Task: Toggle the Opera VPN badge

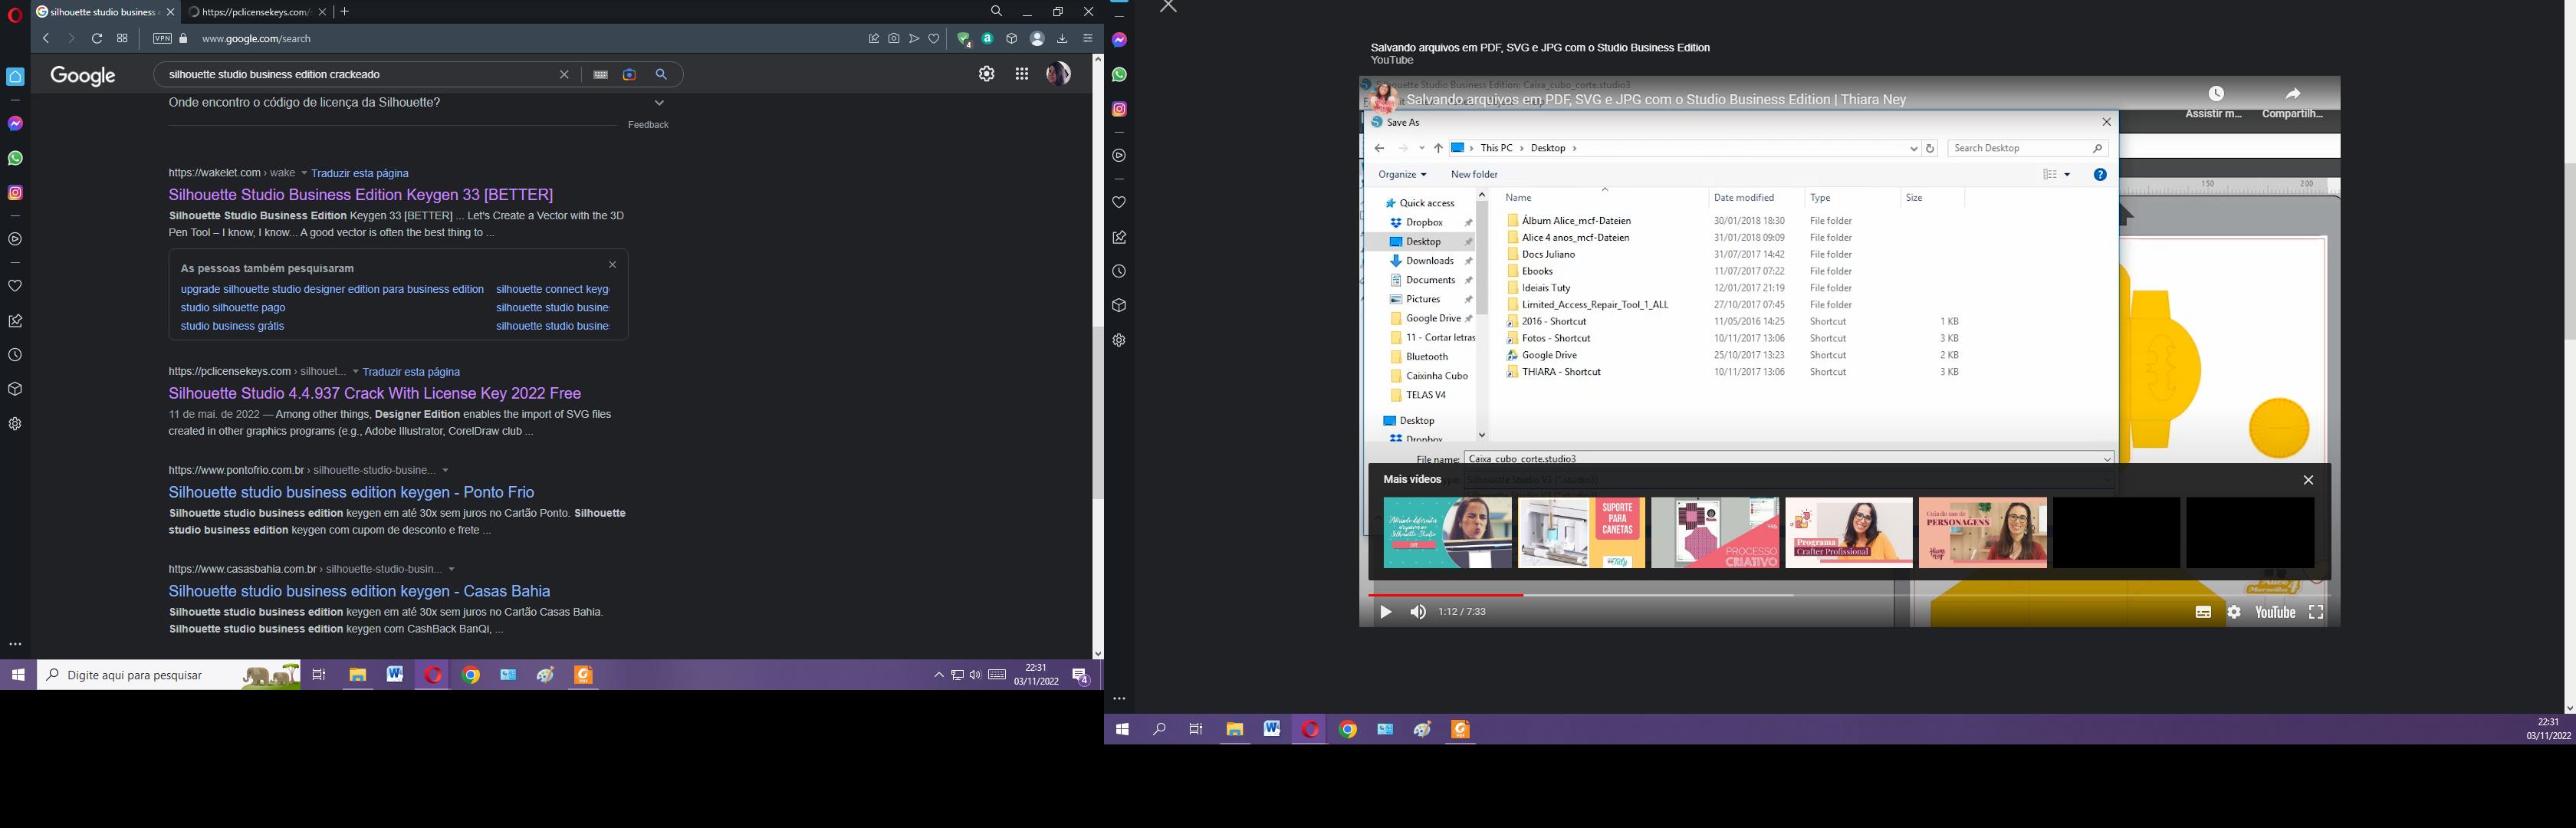Action: point(162,39)
